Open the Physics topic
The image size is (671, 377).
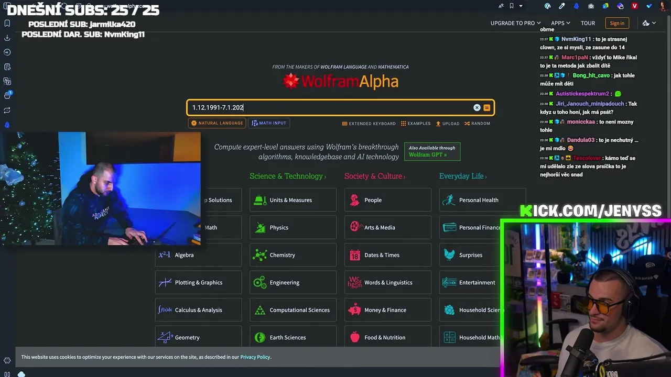293,228
